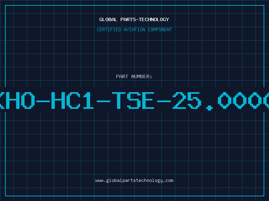Click the number 25 in part number
The image size is (269, 201).
pyautogui.click(x=187, y=100)
